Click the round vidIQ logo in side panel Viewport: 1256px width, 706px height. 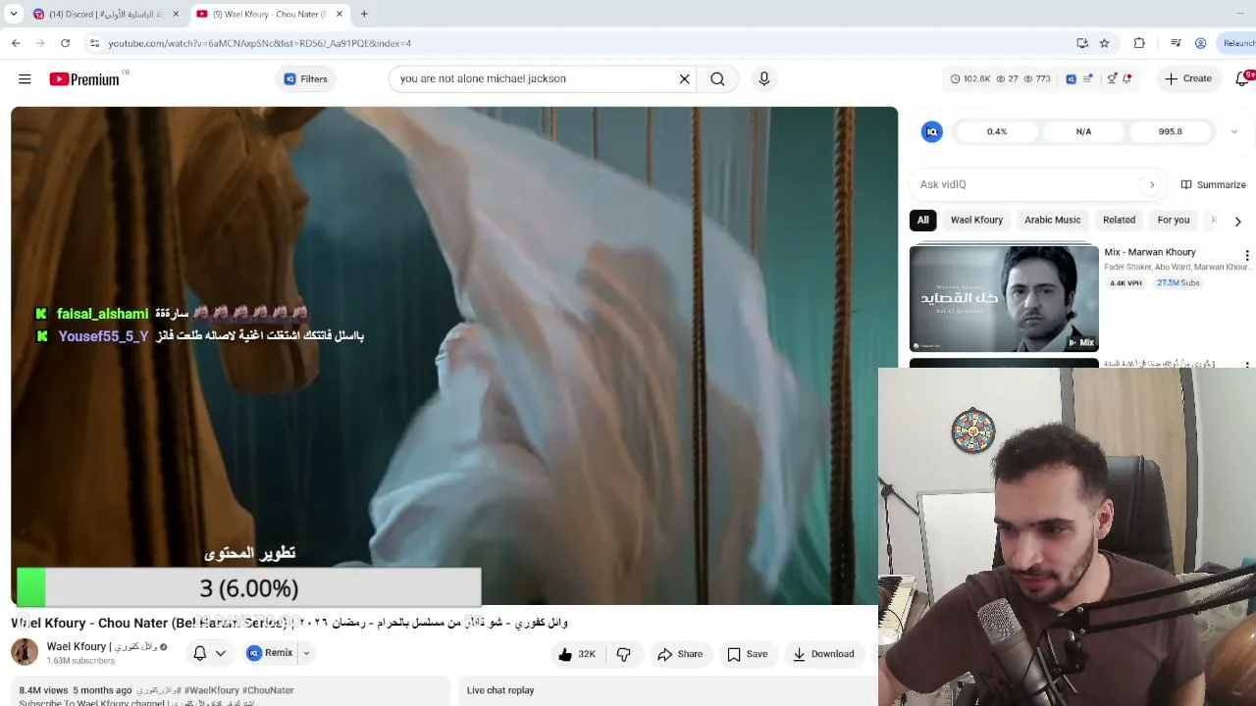pyautogui.click(x=932, y=131)
